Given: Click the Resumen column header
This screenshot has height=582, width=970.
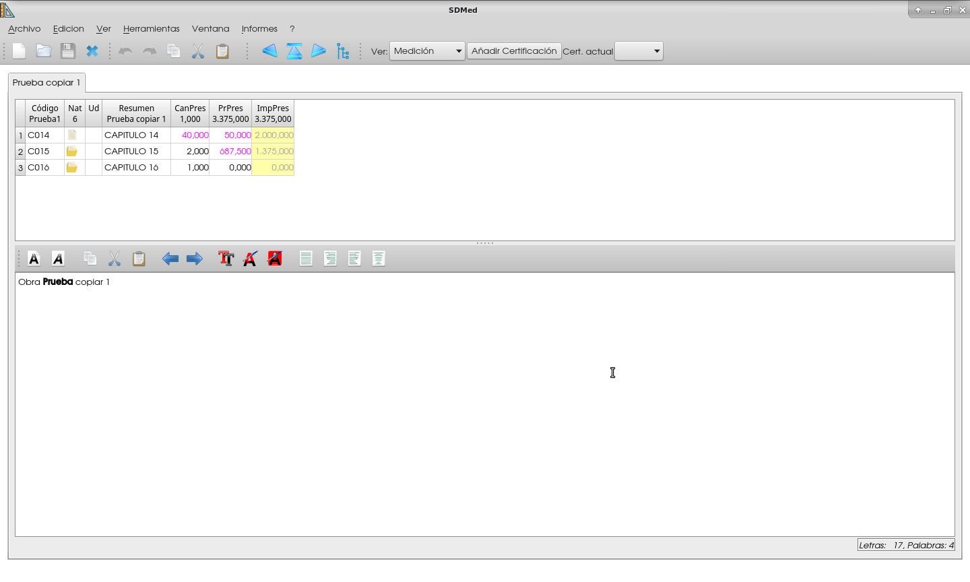Looking at the screenshot, I should pyautogui.click(x=136, y=113).
